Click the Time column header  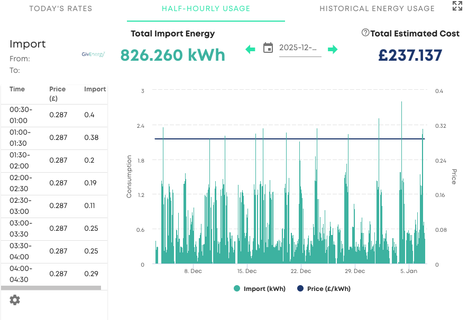pos(17,89)
